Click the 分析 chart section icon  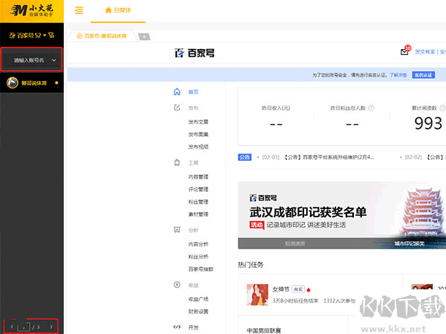[x=177, y=230]
